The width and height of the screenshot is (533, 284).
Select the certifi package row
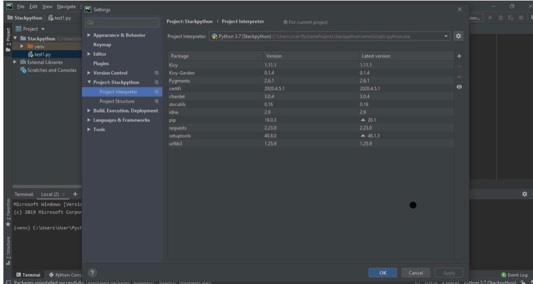(311, 88)
